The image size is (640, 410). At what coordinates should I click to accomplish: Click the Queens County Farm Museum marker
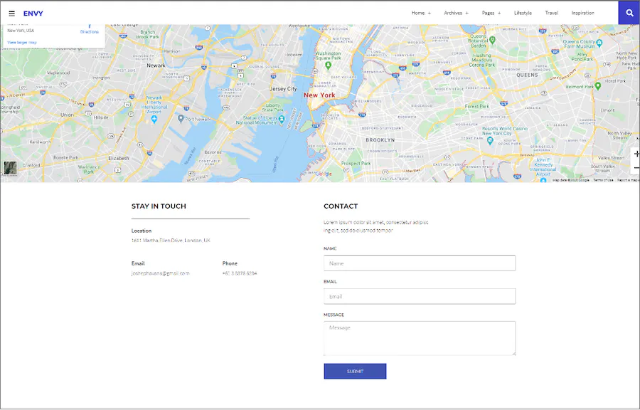(599, 43)
